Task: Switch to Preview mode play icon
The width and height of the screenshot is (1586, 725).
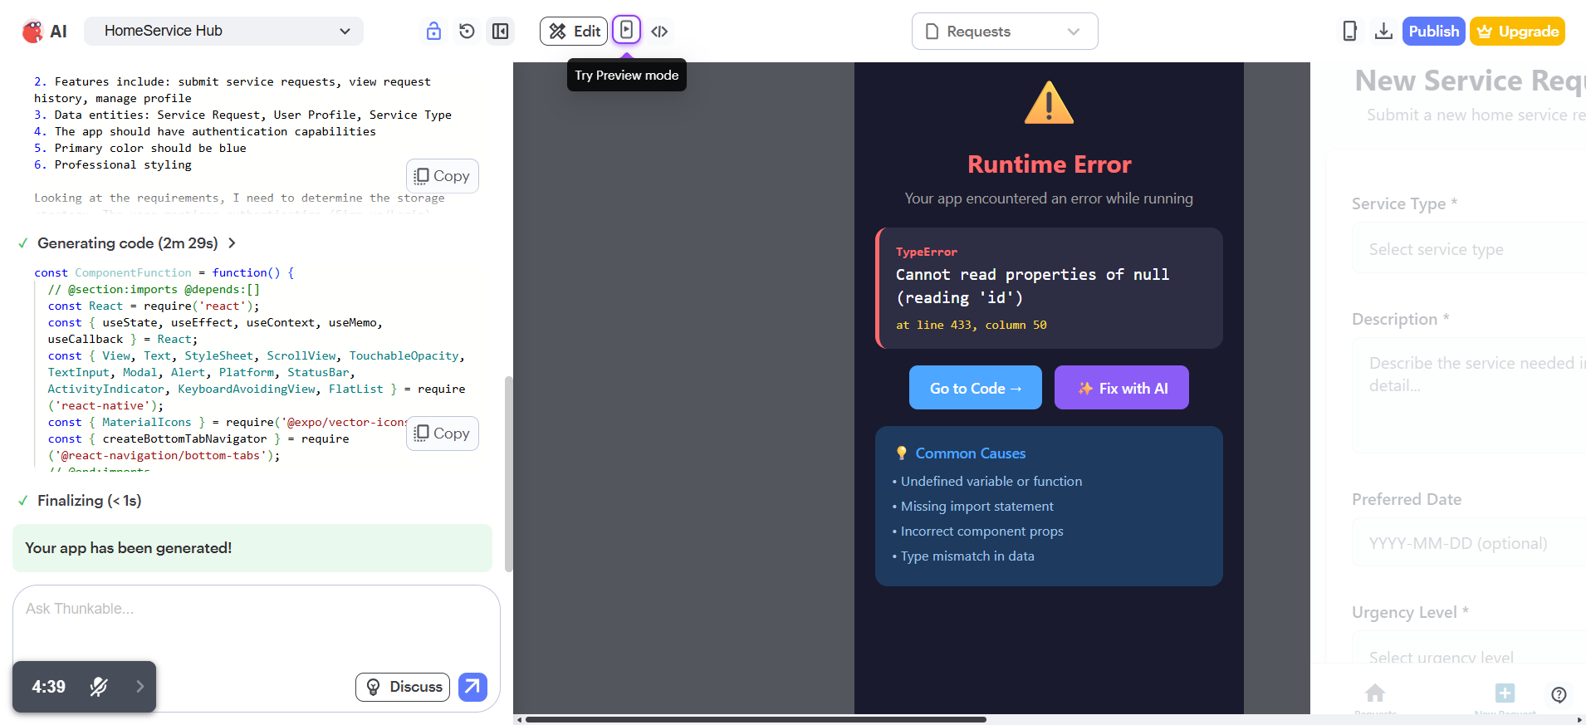Action: 627,31
